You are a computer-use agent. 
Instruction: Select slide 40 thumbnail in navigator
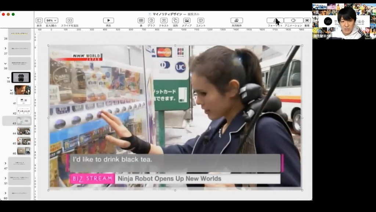22,90
